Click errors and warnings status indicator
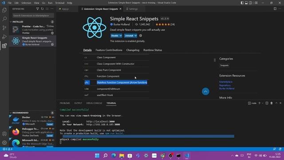The height and width of the screenshot is (160, 284). pos(8,149)
